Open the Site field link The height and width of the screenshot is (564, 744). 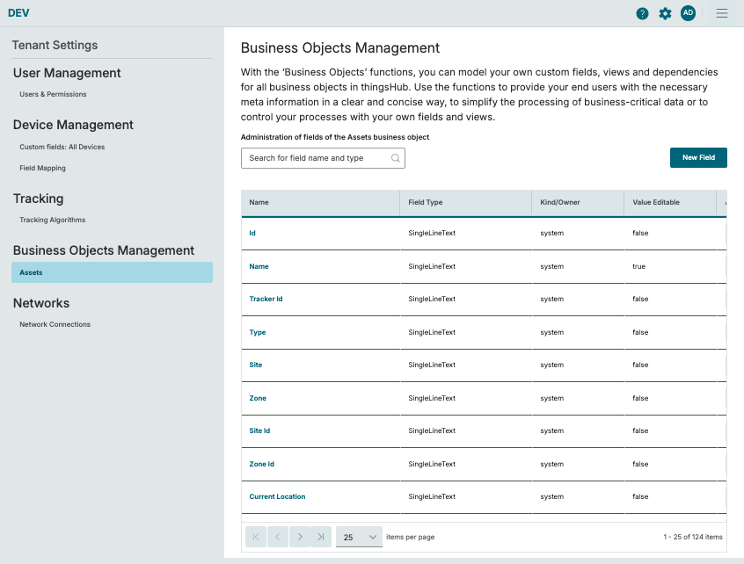coord(256,365)
